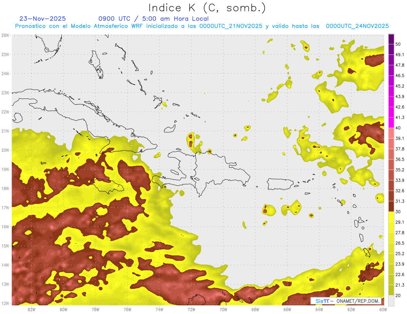
Task: Select the date text '23-Nov-2025'
Action: pos(43,19)
